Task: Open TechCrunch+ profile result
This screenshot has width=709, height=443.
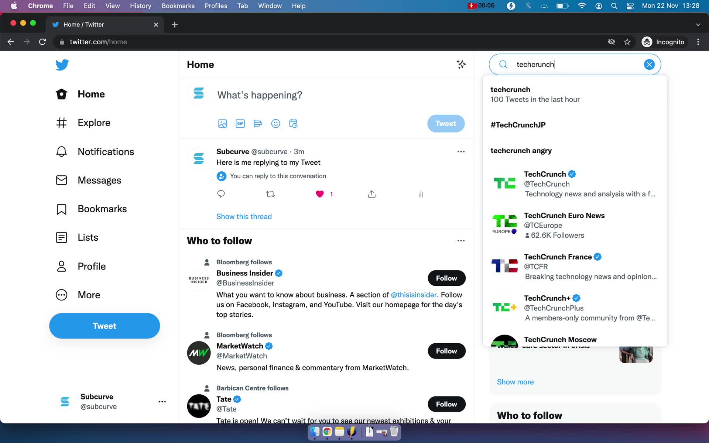Action: [x=575, y=308]
